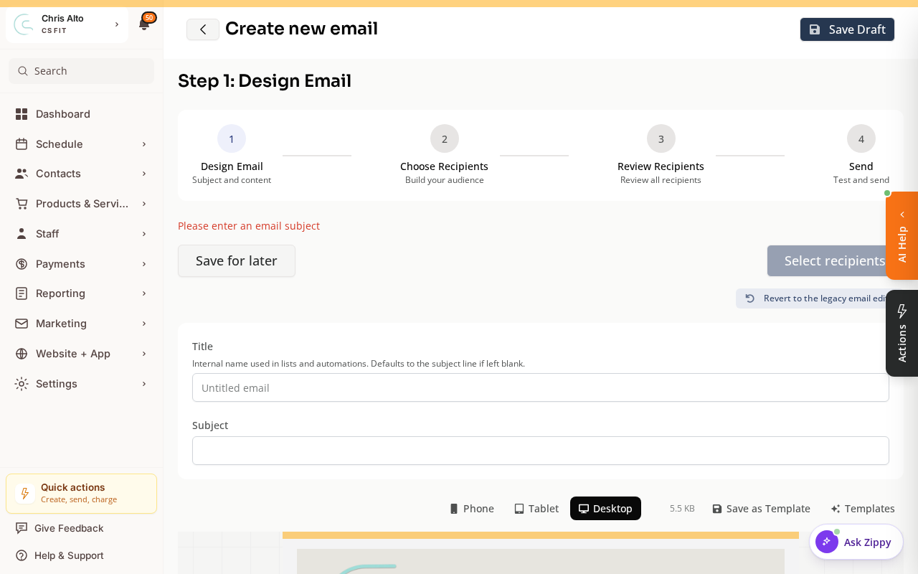Go to step 3 Review Recipients
Screen dimensions: 918x574
point(661,156)
